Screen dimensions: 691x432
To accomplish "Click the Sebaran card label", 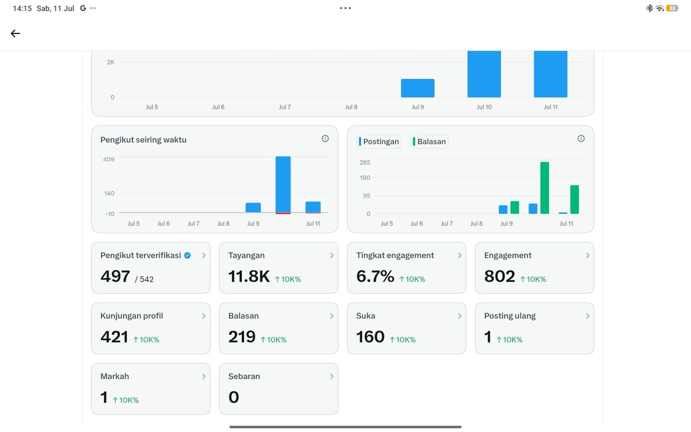I will pyautogui.click(x=244, y=376).
